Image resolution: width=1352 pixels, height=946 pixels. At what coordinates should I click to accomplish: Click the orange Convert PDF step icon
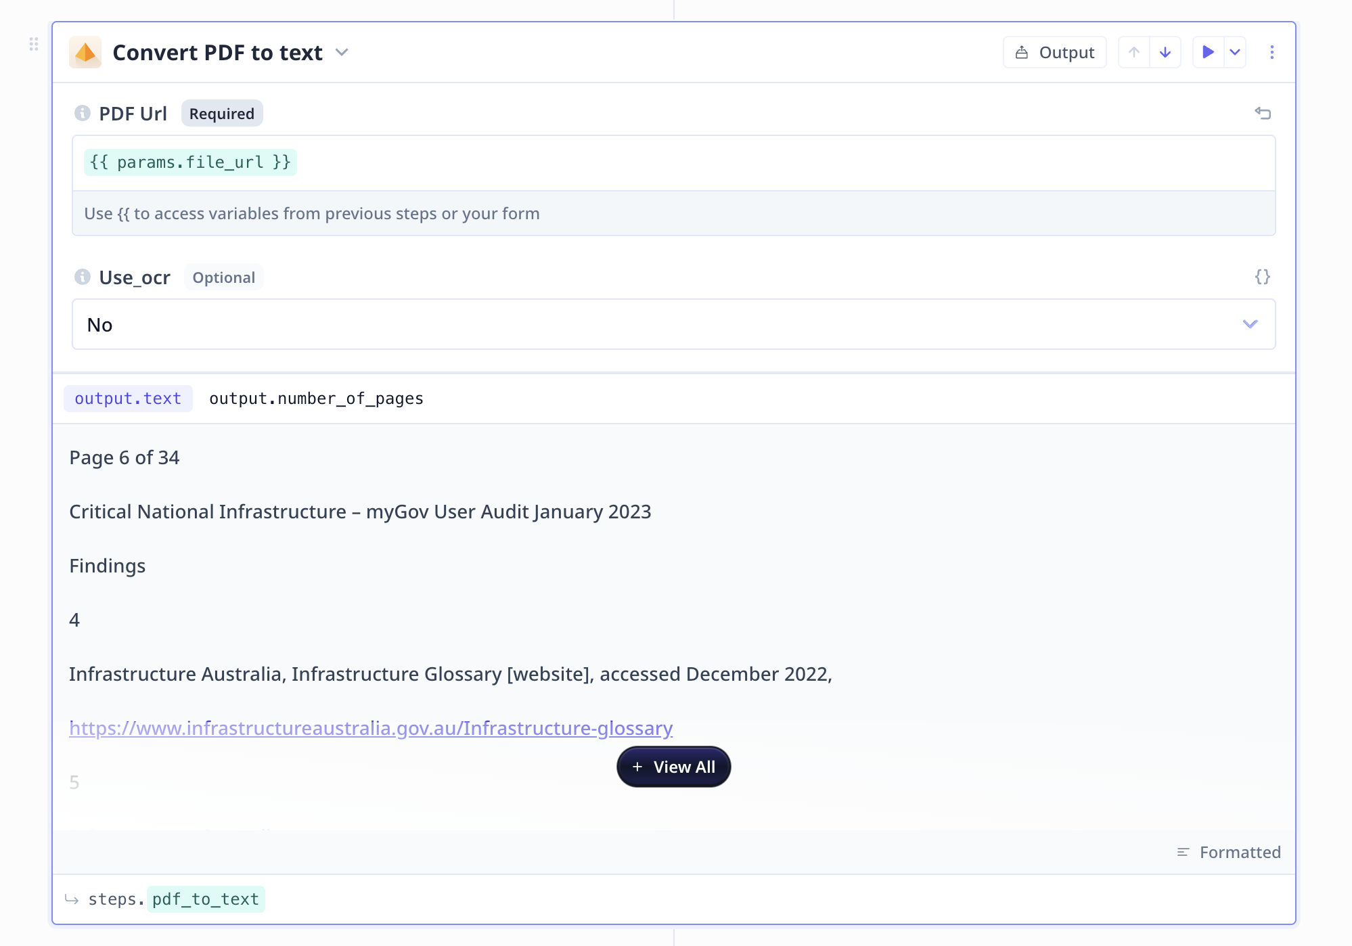coord(85,52)
